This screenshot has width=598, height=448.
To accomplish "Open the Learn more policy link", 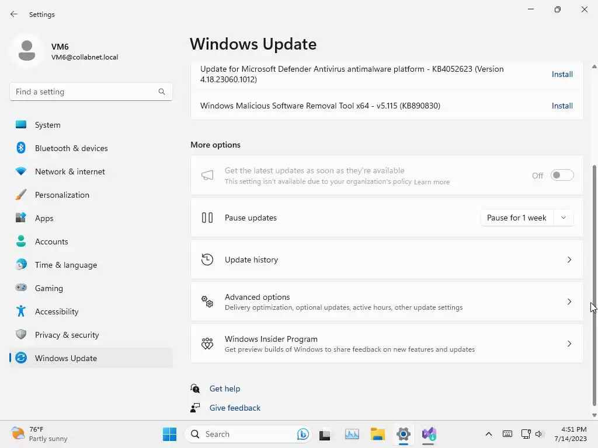I will [x=432, y=182].
